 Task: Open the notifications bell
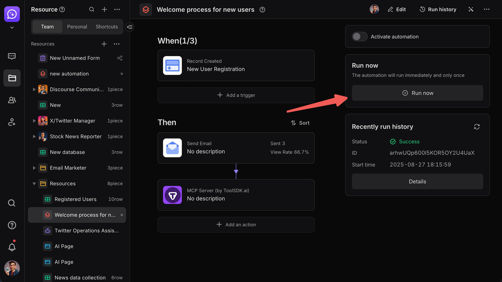coord(12,247)
